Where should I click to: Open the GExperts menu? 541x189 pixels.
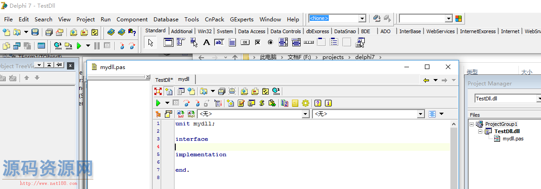[241, 19]
